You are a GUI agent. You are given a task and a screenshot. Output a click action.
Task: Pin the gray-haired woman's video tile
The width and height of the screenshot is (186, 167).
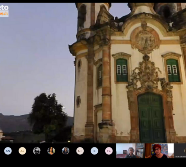pos(130,151)
